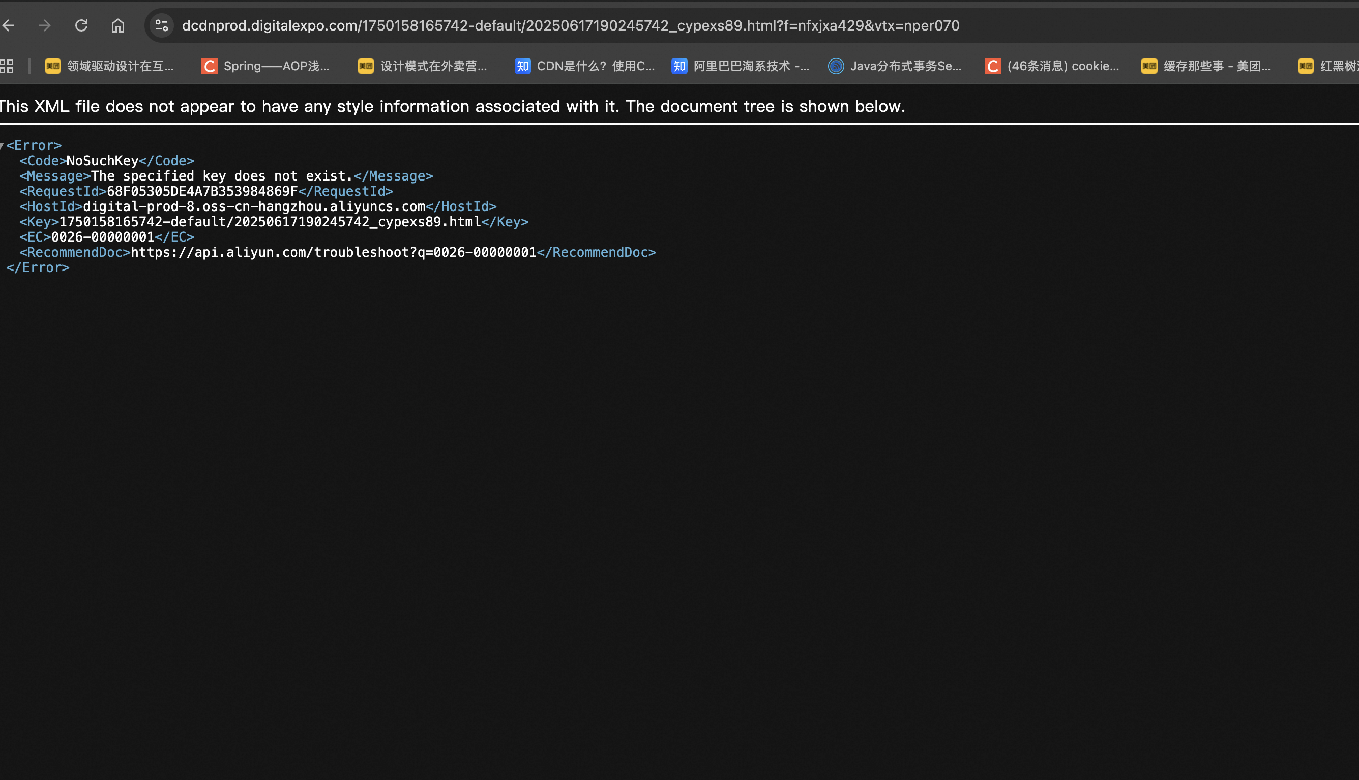1359x780 pixels.
Task: Open the Spring AOP bookmark
Action: pos(265,66)
